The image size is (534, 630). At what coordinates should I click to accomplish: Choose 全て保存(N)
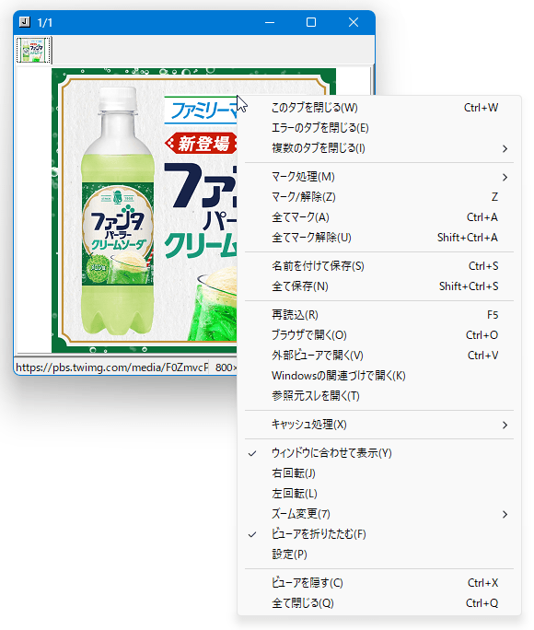379,286
